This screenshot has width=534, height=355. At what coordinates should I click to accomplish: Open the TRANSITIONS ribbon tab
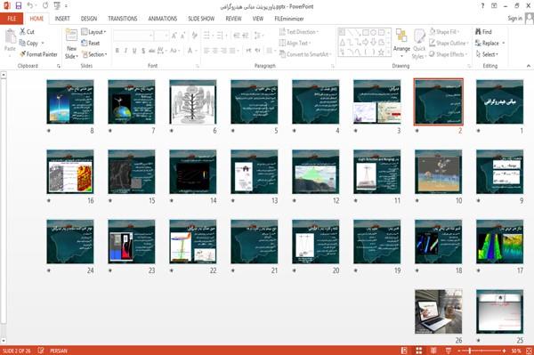[123, 19]
